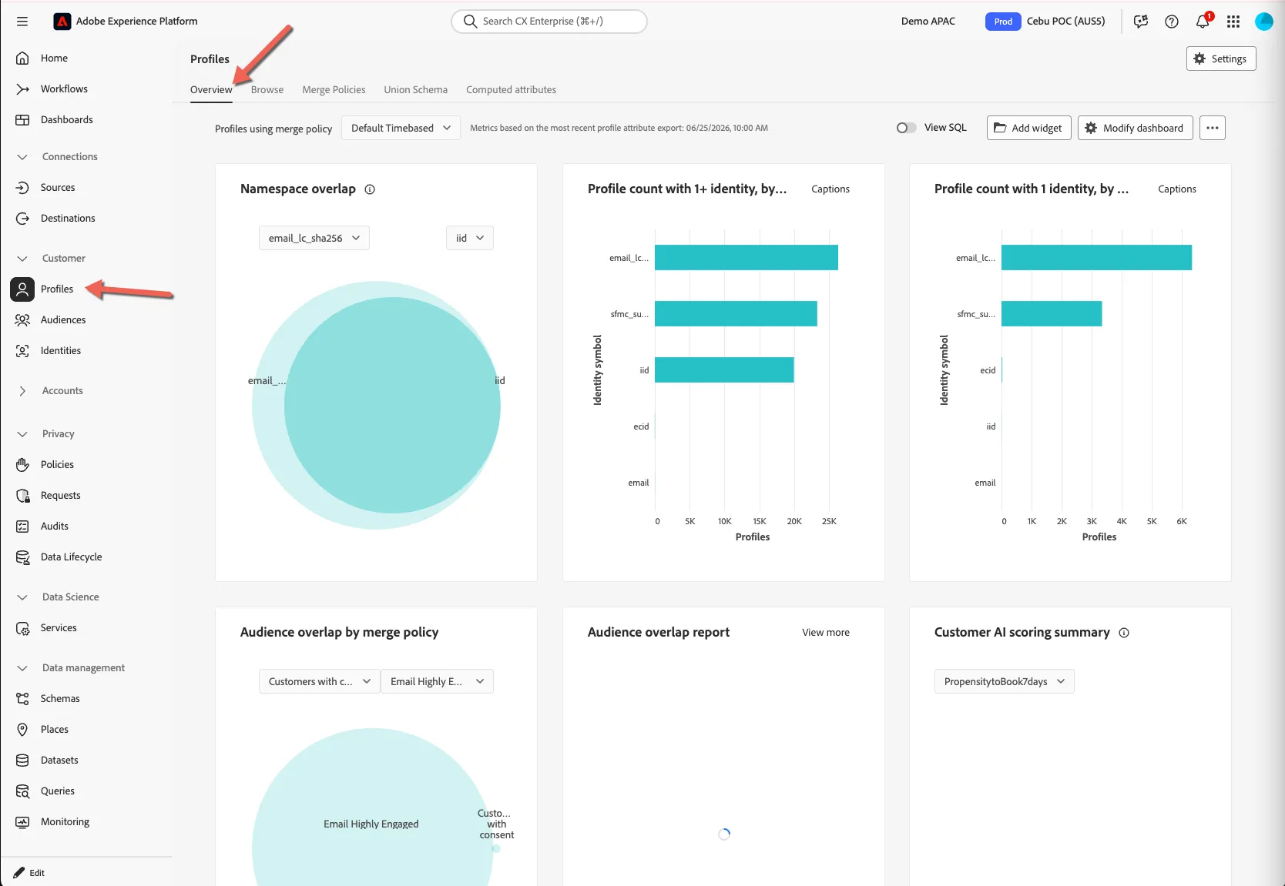Open Audiences in the sidebar
Screen dimensions: 1285x886
click(x=63, y=320)
